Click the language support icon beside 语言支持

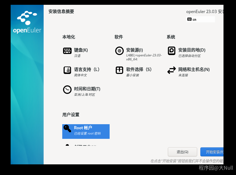point(67,70)
